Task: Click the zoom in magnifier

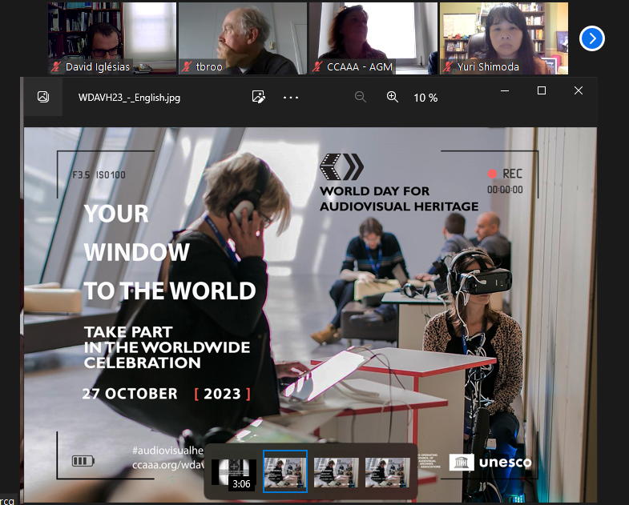Action: [x=392, y=97]
